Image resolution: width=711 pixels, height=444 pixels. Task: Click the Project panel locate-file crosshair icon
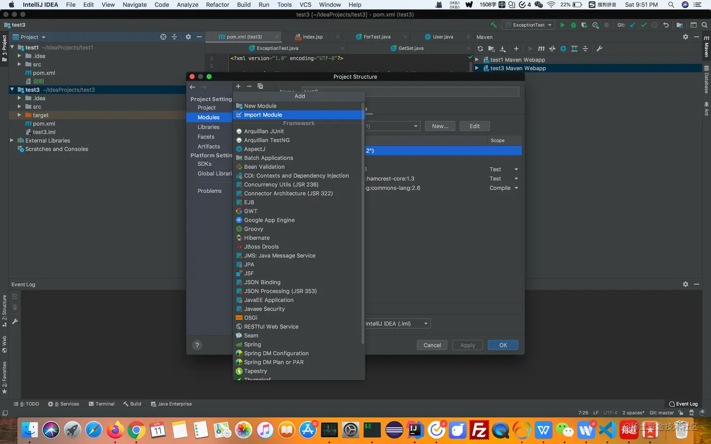pyautogui.click(x=163, y=37)
